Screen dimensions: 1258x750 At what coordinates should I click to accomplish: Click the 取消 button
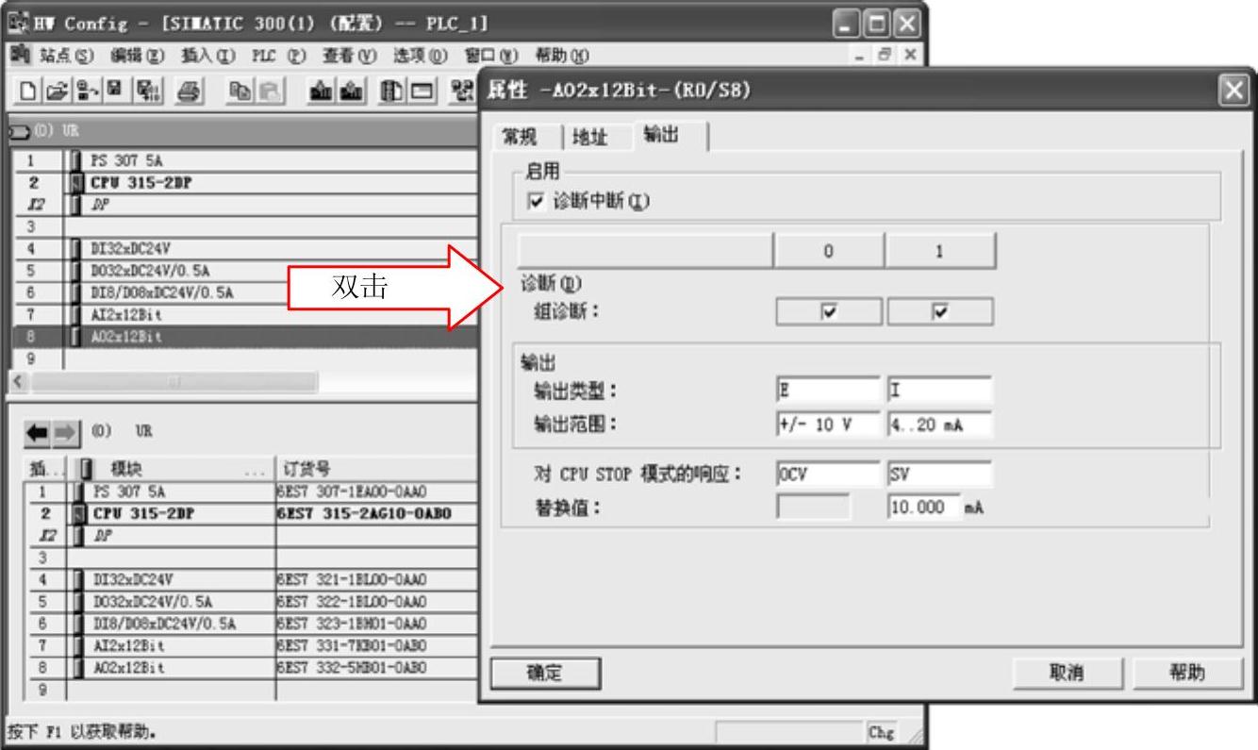click(x=1068, y=673)
